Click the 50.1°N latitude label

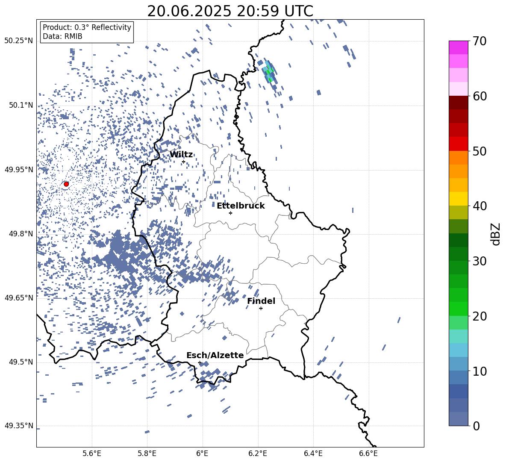click(21, 105)
